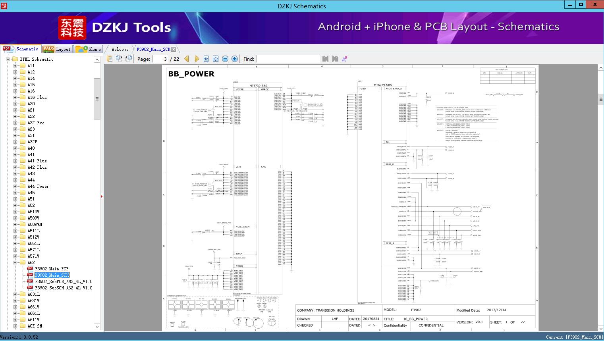Select the F3902_Main_SCH document tab

pyautogui.click(x=153, y=49)
